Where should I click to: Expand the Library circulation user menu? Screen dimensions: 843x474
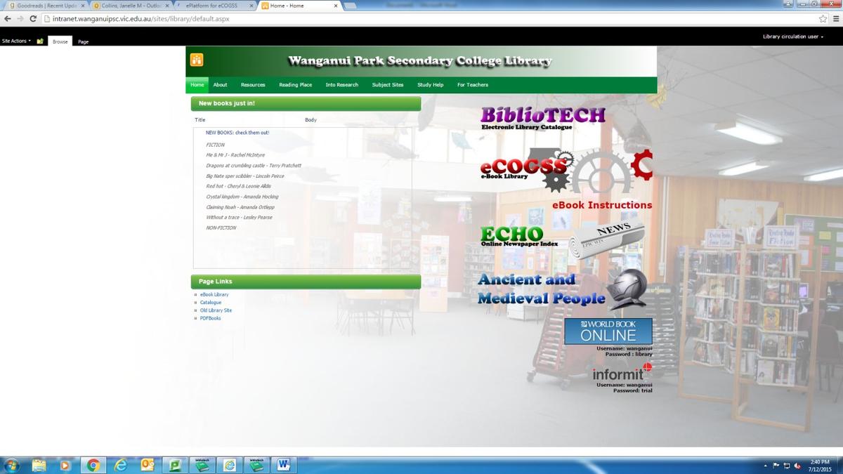tap(792, 37)
